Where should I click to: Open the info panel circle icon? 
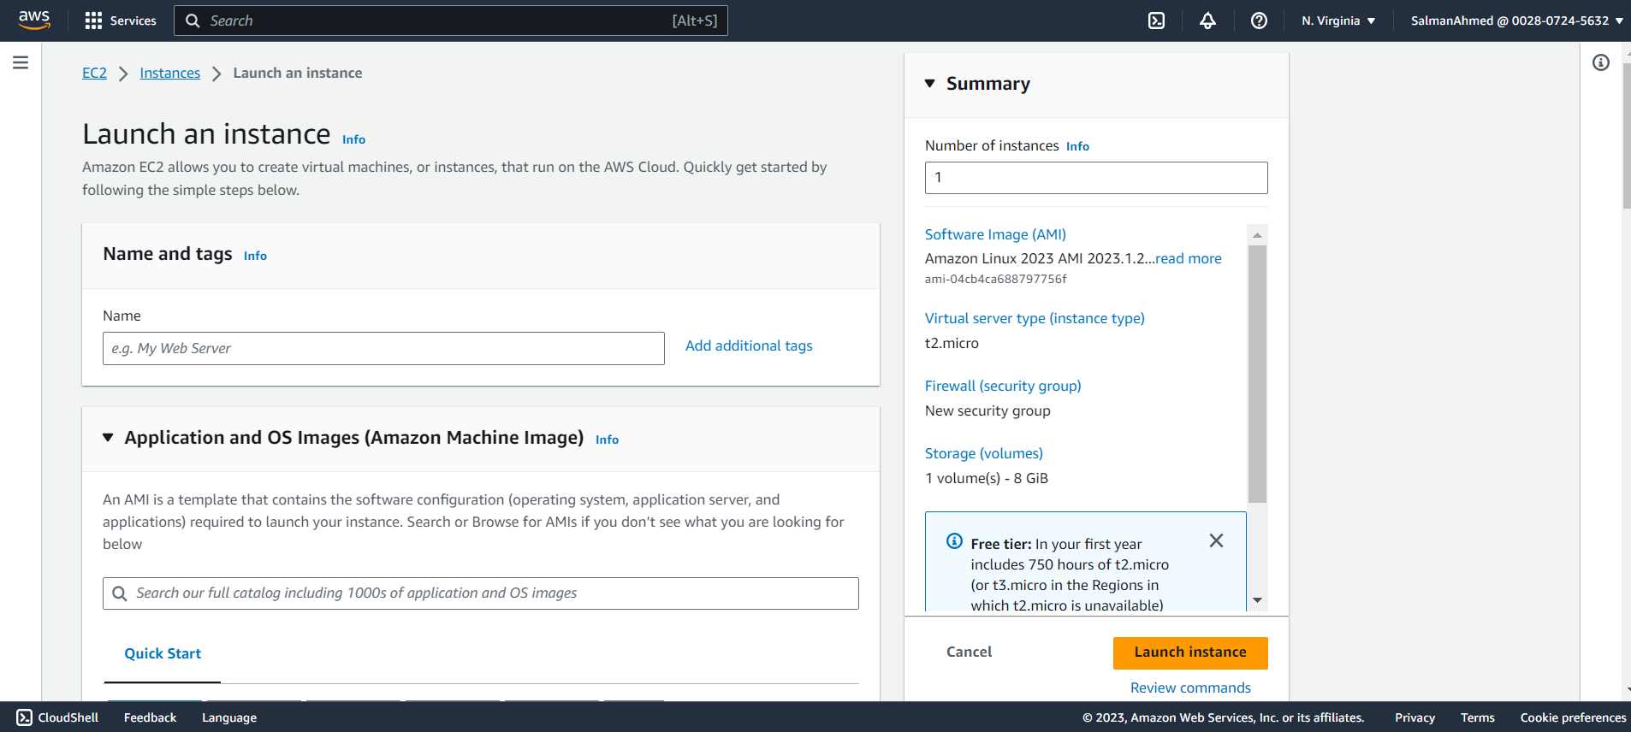click(x=1601, y=62)
